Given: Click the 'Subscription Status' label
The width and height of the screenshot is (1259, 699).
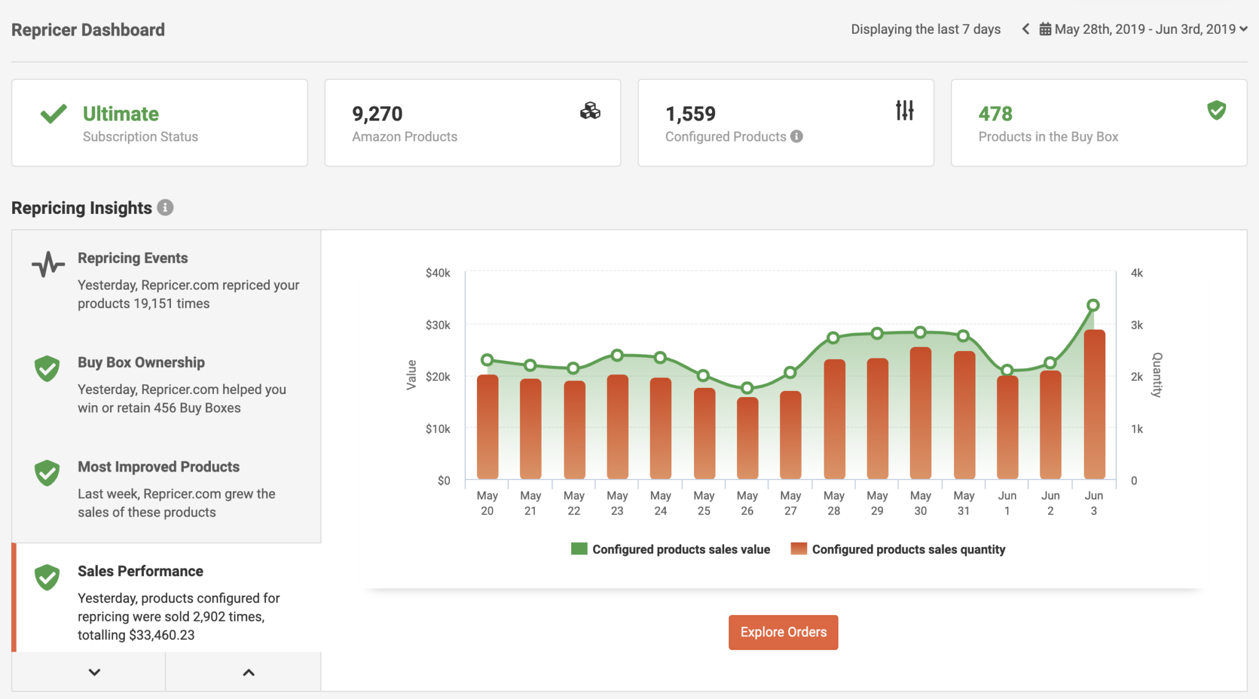Looking at the screenshot, I should click(140, 136).
